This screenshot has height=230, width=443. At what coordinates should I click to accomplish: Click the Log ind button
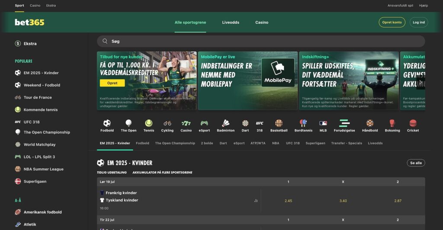pyautogui.click(x=419, y=22)
